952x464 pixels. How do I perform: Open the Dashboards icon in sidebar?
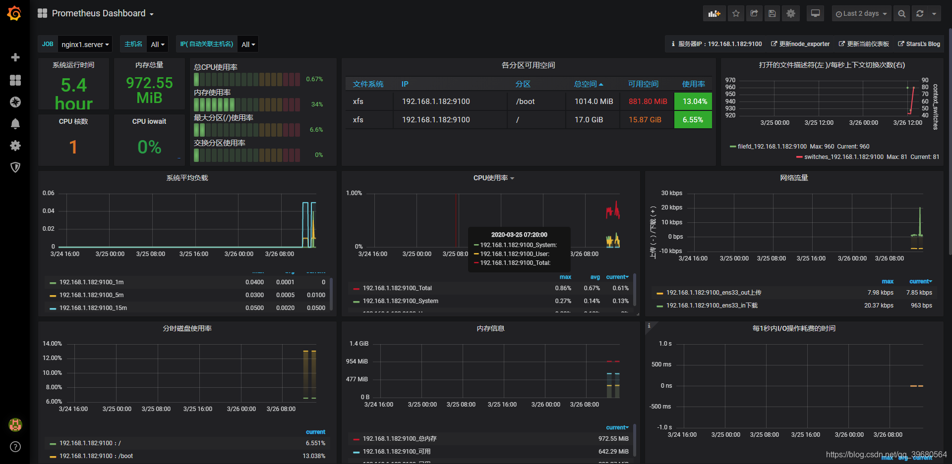point(15,80)
